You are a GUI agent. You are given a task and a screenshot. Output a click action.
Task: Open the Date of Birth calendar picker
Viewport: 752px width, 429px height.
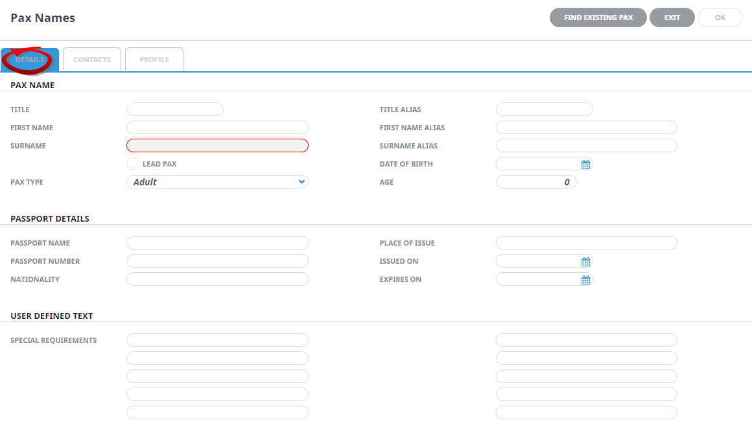tap(585, 165)
